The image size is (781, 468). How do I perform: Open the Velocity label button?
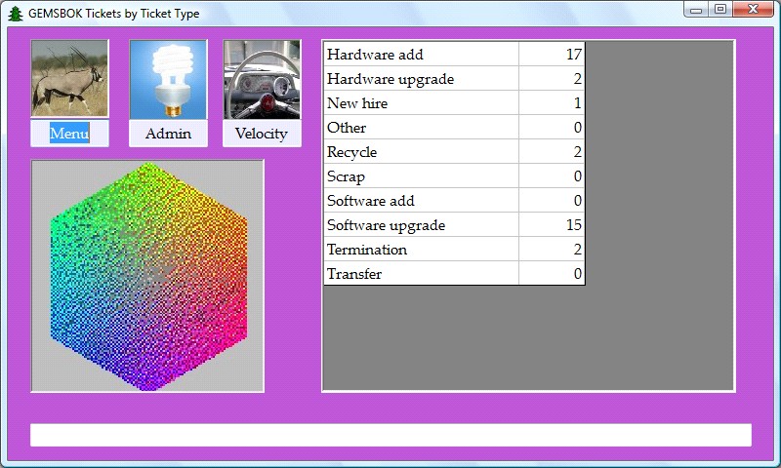point(262,134)
